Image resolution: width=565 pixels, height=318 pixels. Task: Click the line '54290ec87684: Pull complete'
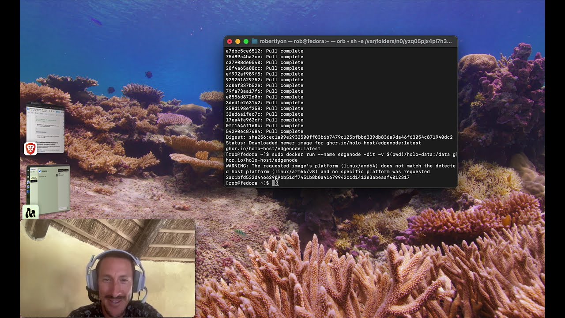click(264, 131)
